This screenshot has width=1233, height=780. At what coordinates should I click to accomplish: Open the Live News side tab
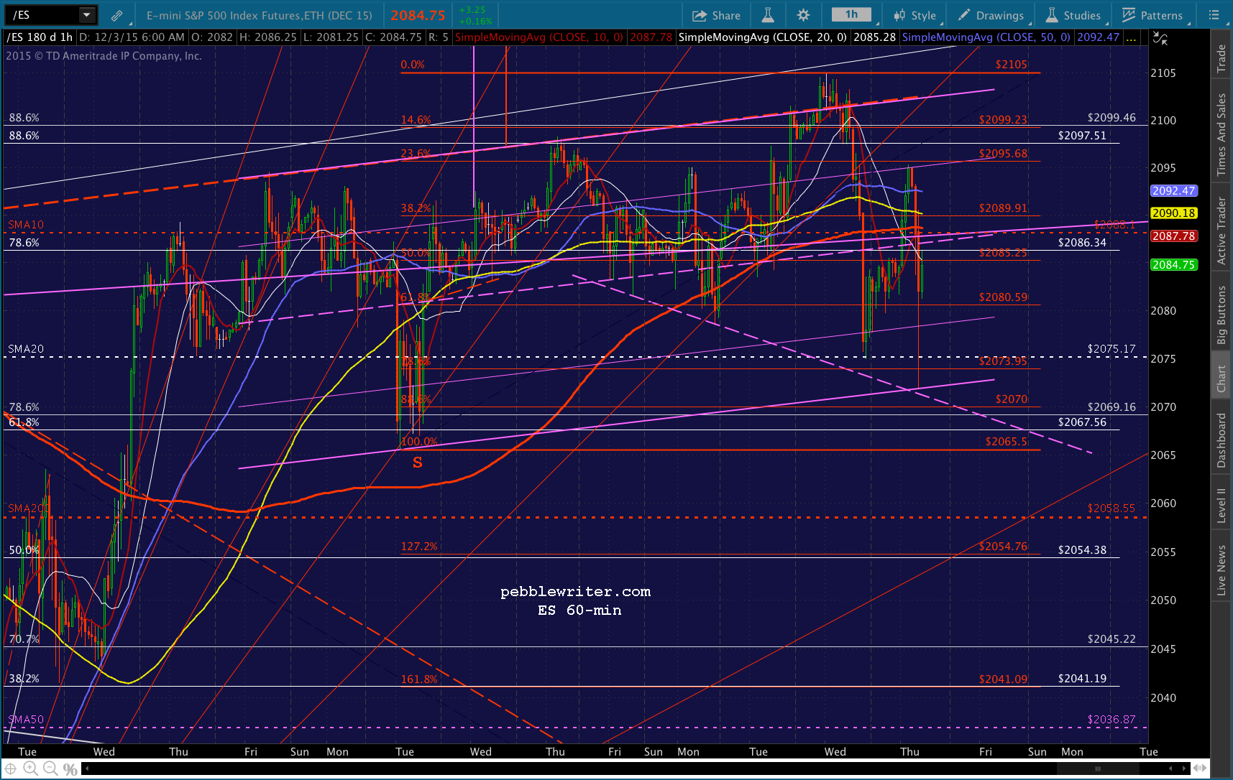tap(1221, 570)
